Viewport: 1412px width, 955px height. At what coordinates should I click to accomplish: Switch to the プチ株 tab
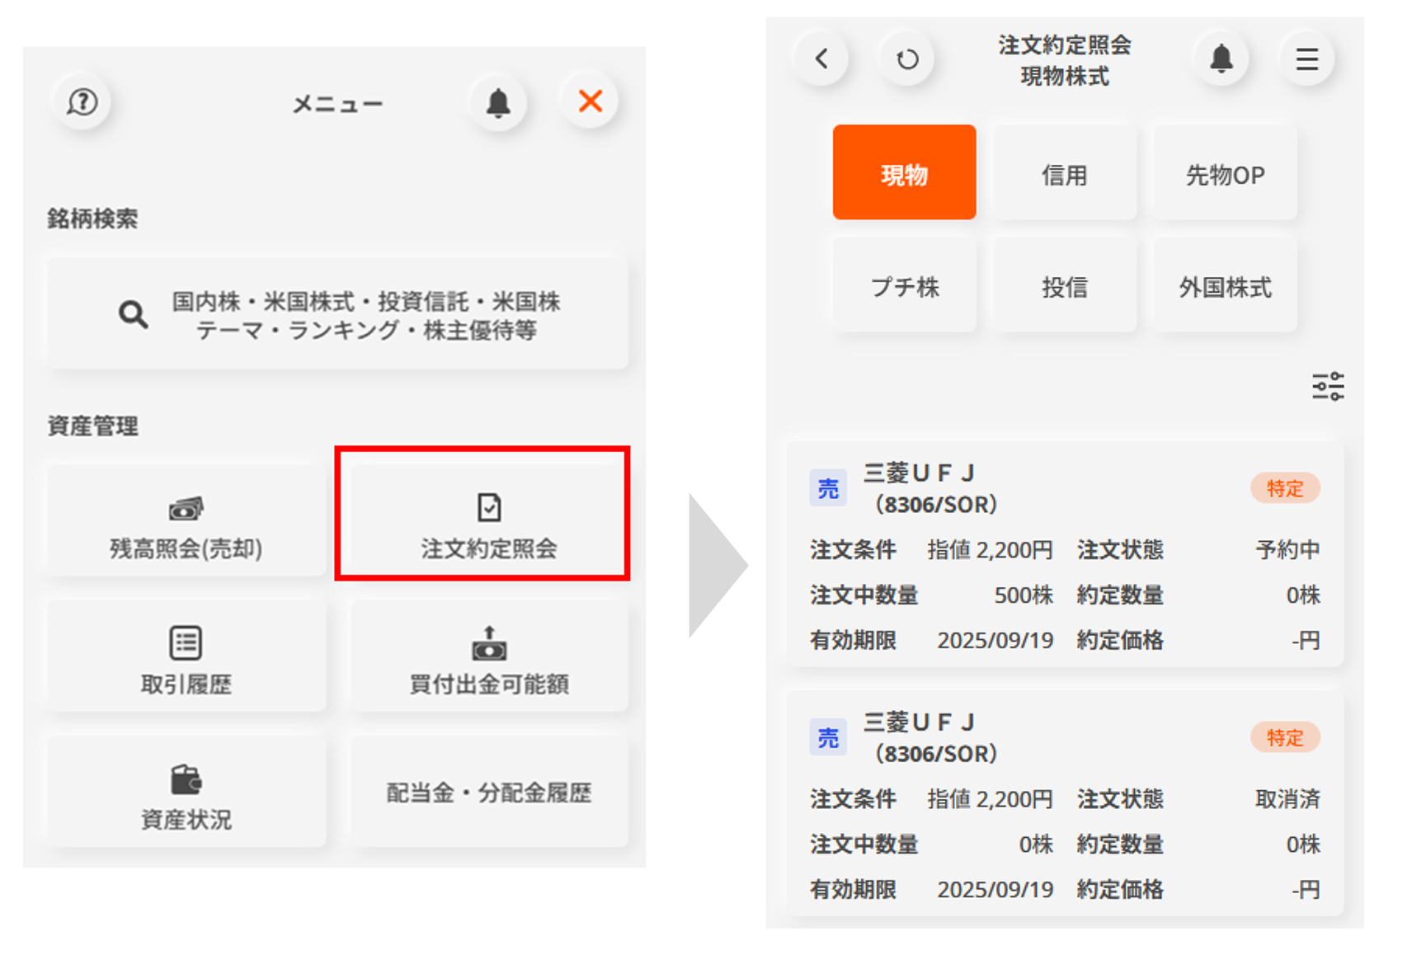pyautogui.click(x=904, y=287)
